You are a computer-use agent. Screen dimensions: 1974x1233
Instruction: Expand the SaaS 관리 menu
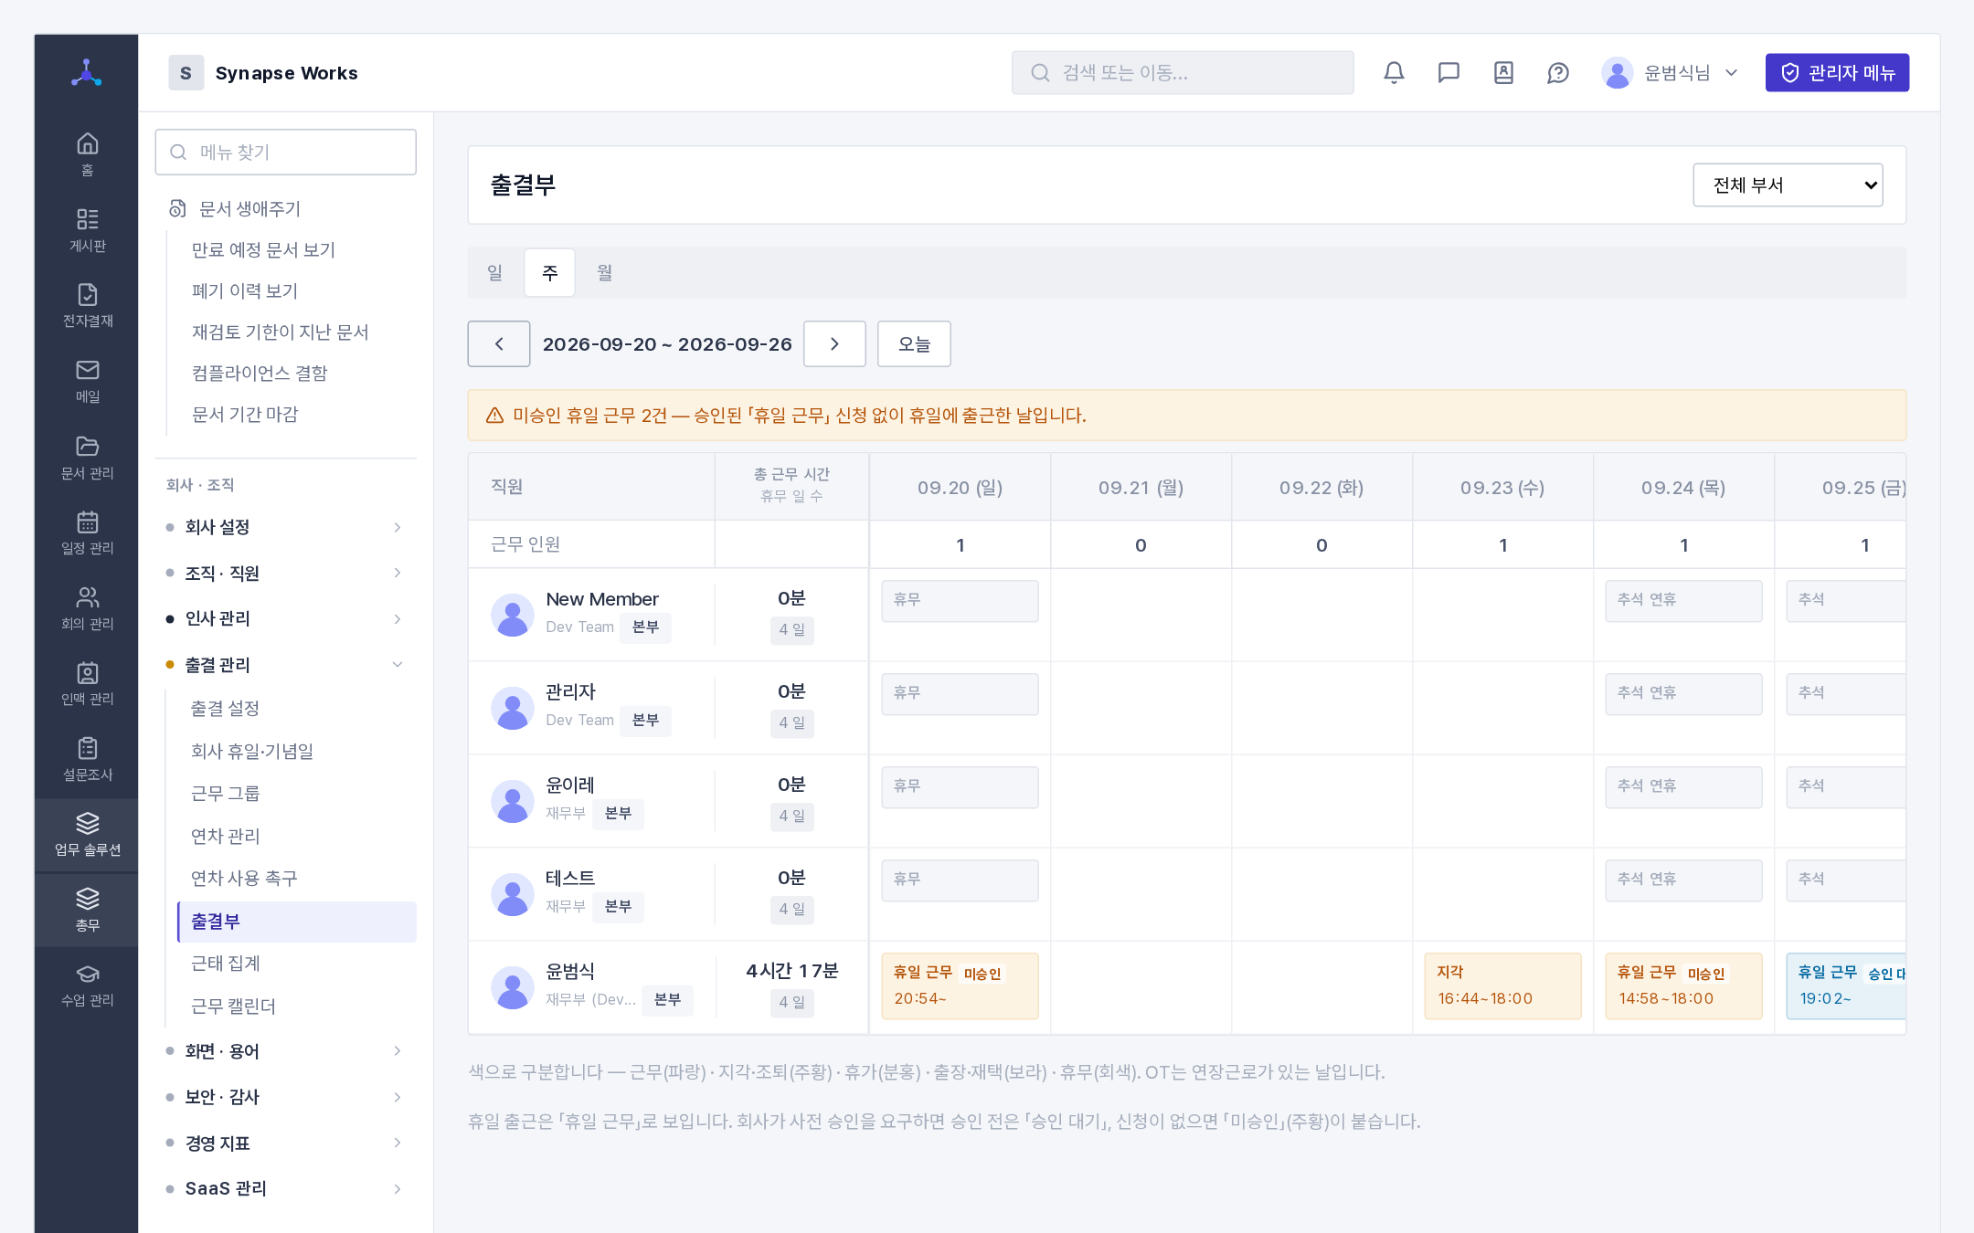pyautogui.click(x=285, y=1188)
